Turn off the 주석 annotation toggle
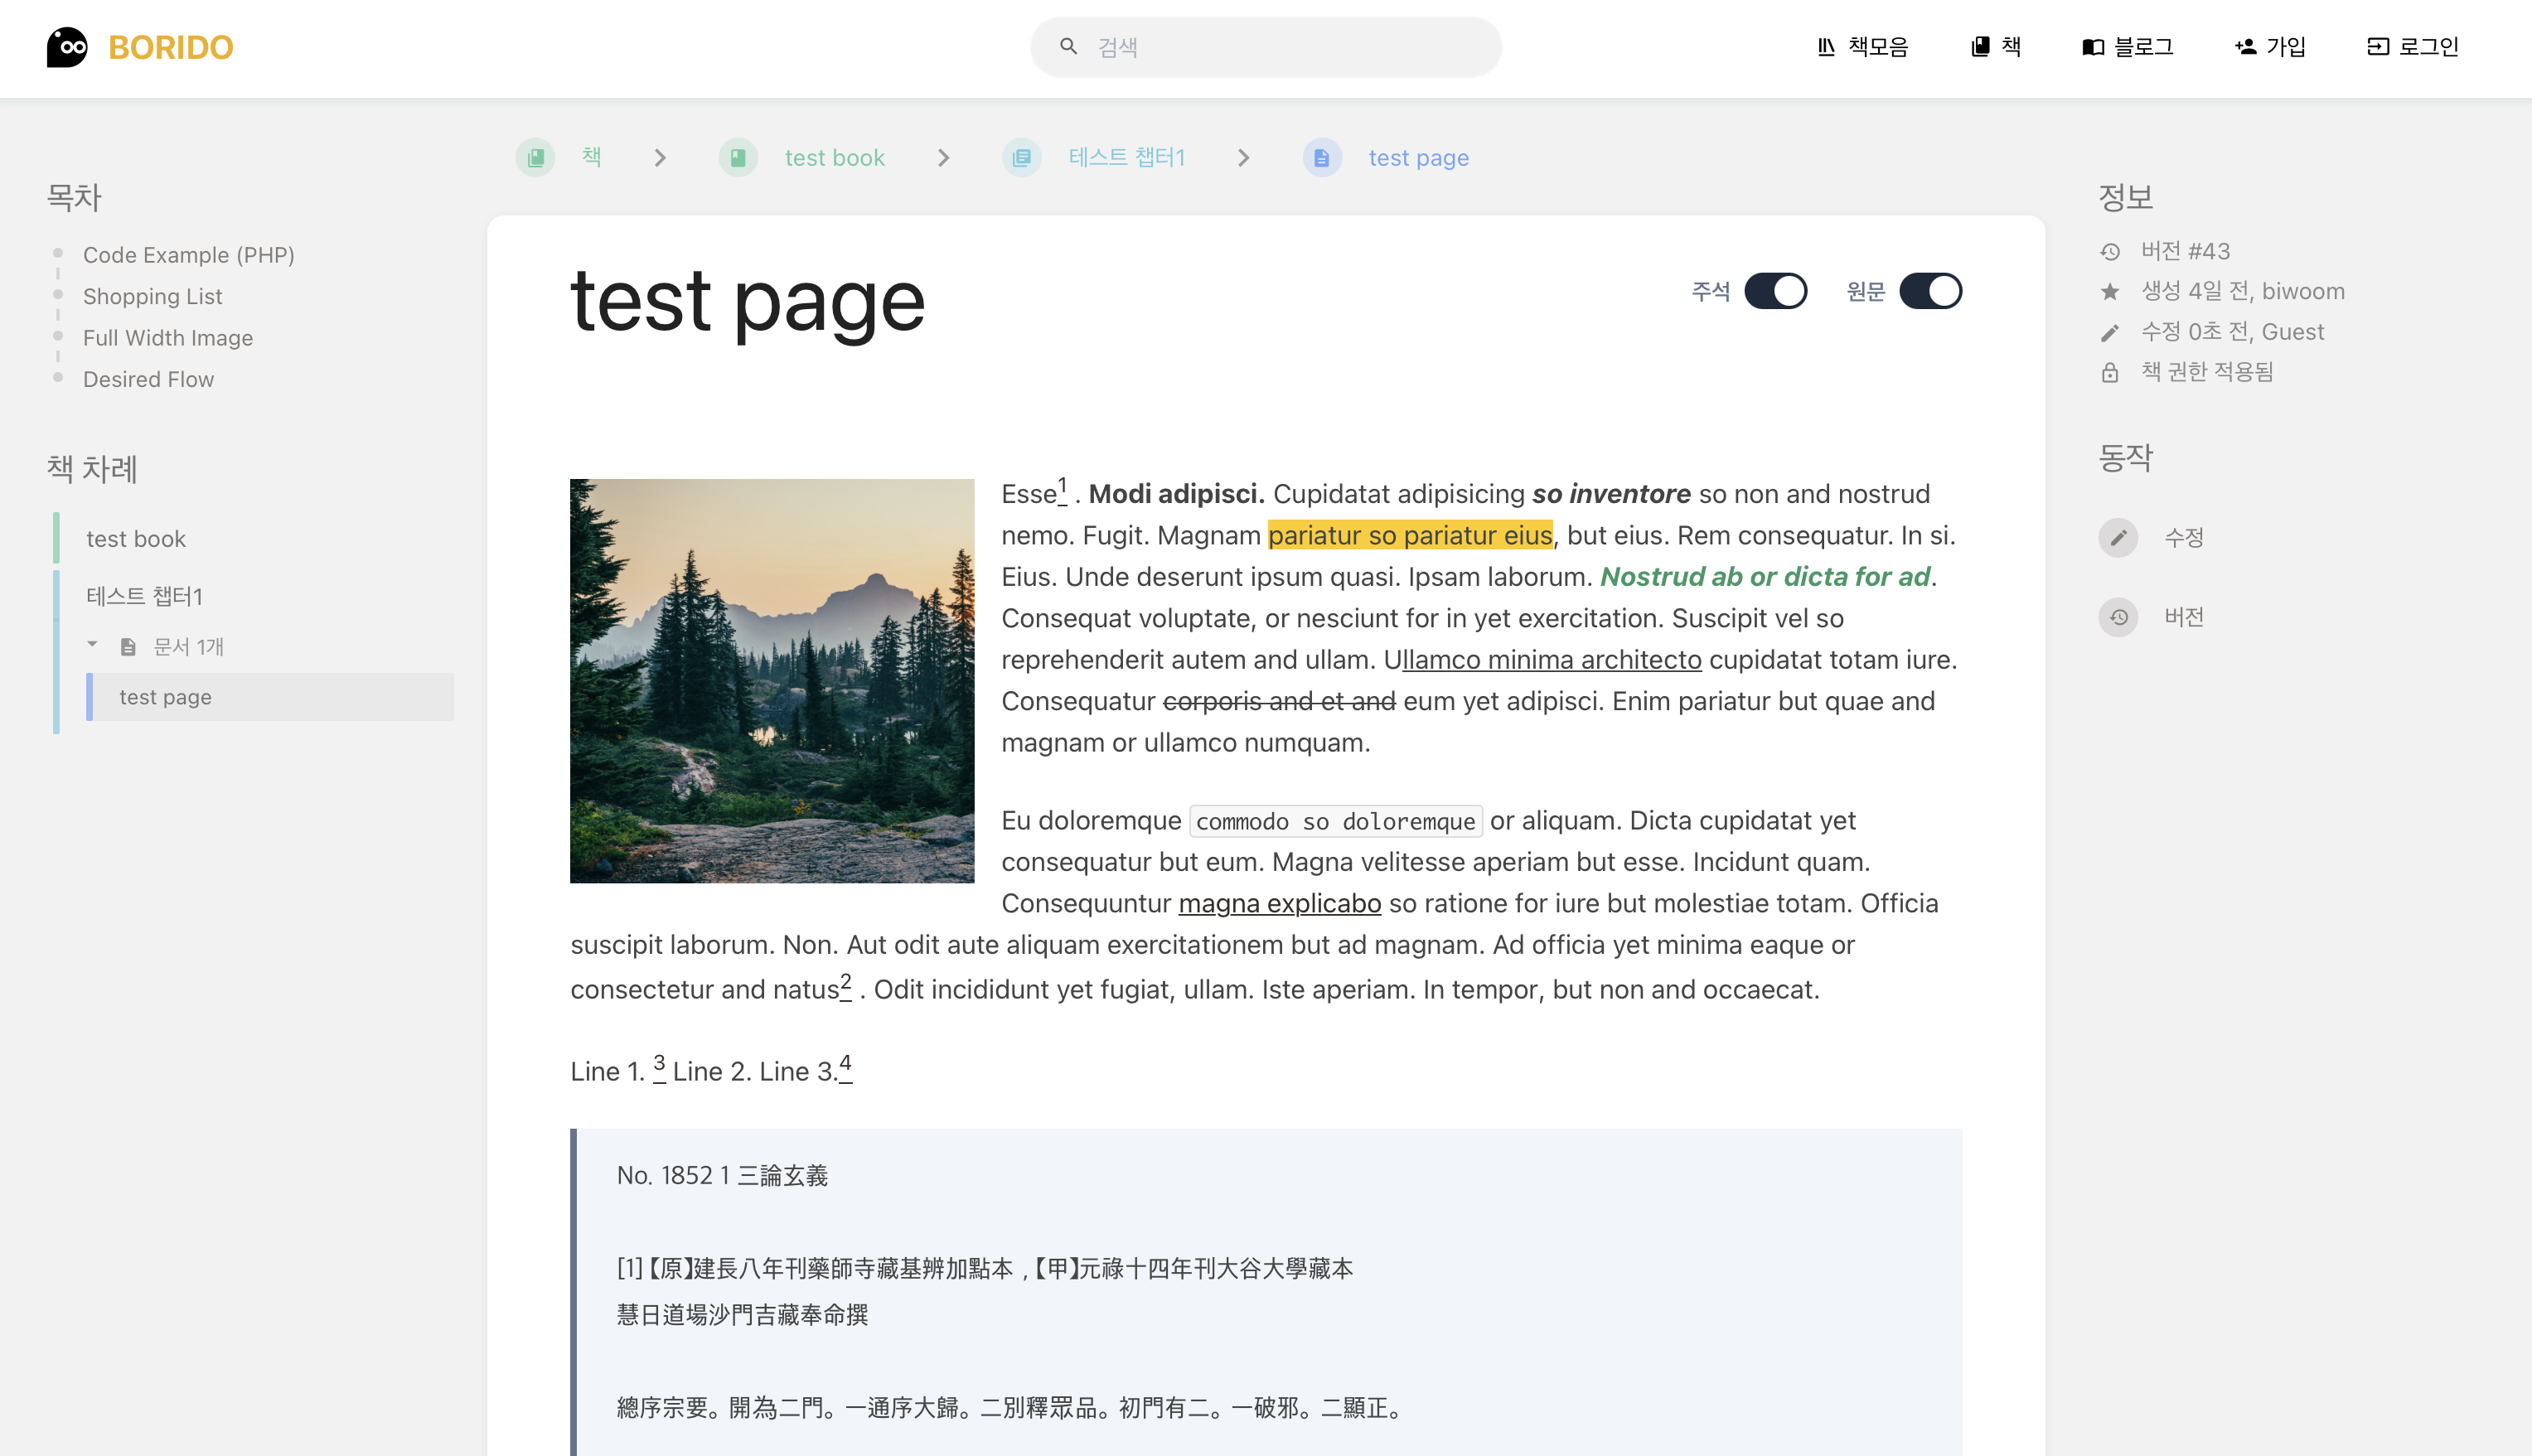 [x=1775, y=291]
